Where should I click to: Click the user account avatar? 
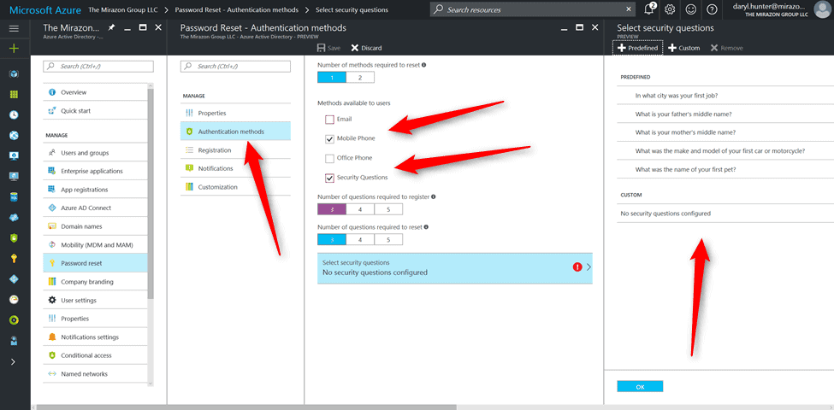(822, 9)
